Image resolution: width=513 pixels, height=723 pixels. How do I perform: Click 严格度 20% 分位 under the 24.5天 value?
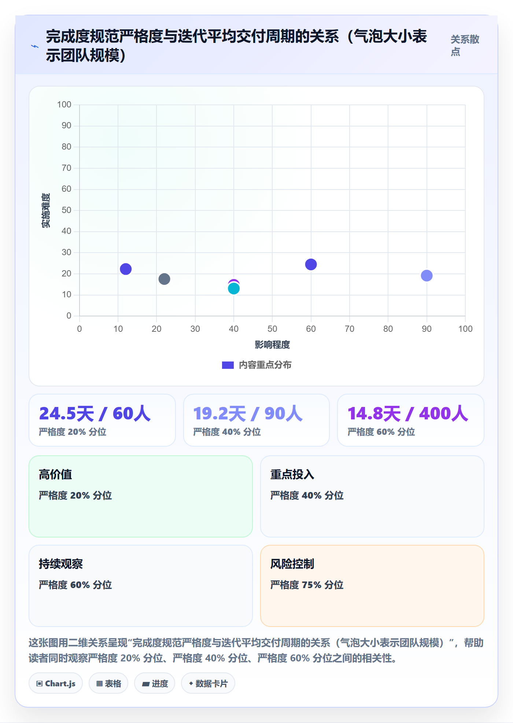coord(73,432)
